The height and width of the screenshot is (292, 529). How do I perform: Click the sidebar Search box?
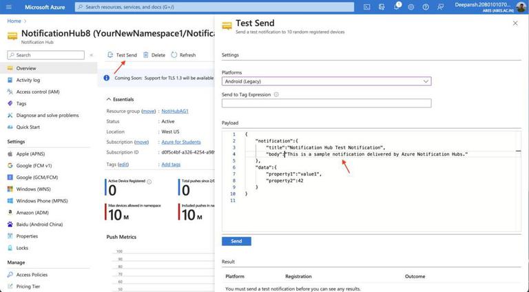(x=46, y=55)
